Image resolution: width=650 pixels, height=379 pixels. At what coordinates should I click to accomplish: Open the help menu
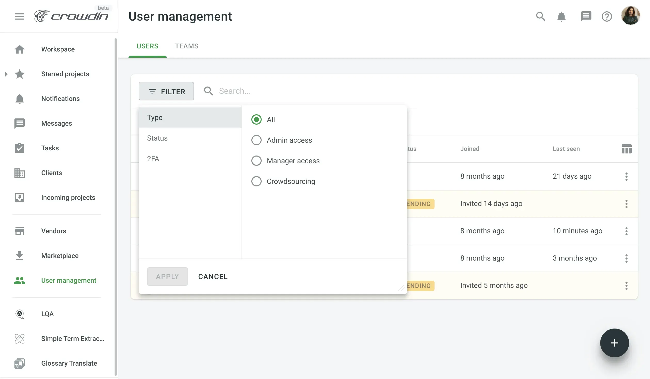tap(607, 16)
